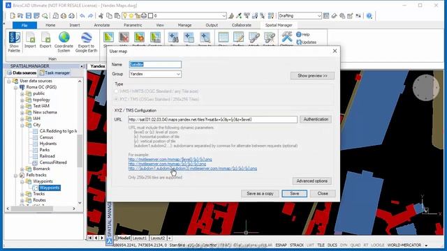The image size is (447, 251).
Task: Open the File ribbon tab
Action: [x=24, y=25]
